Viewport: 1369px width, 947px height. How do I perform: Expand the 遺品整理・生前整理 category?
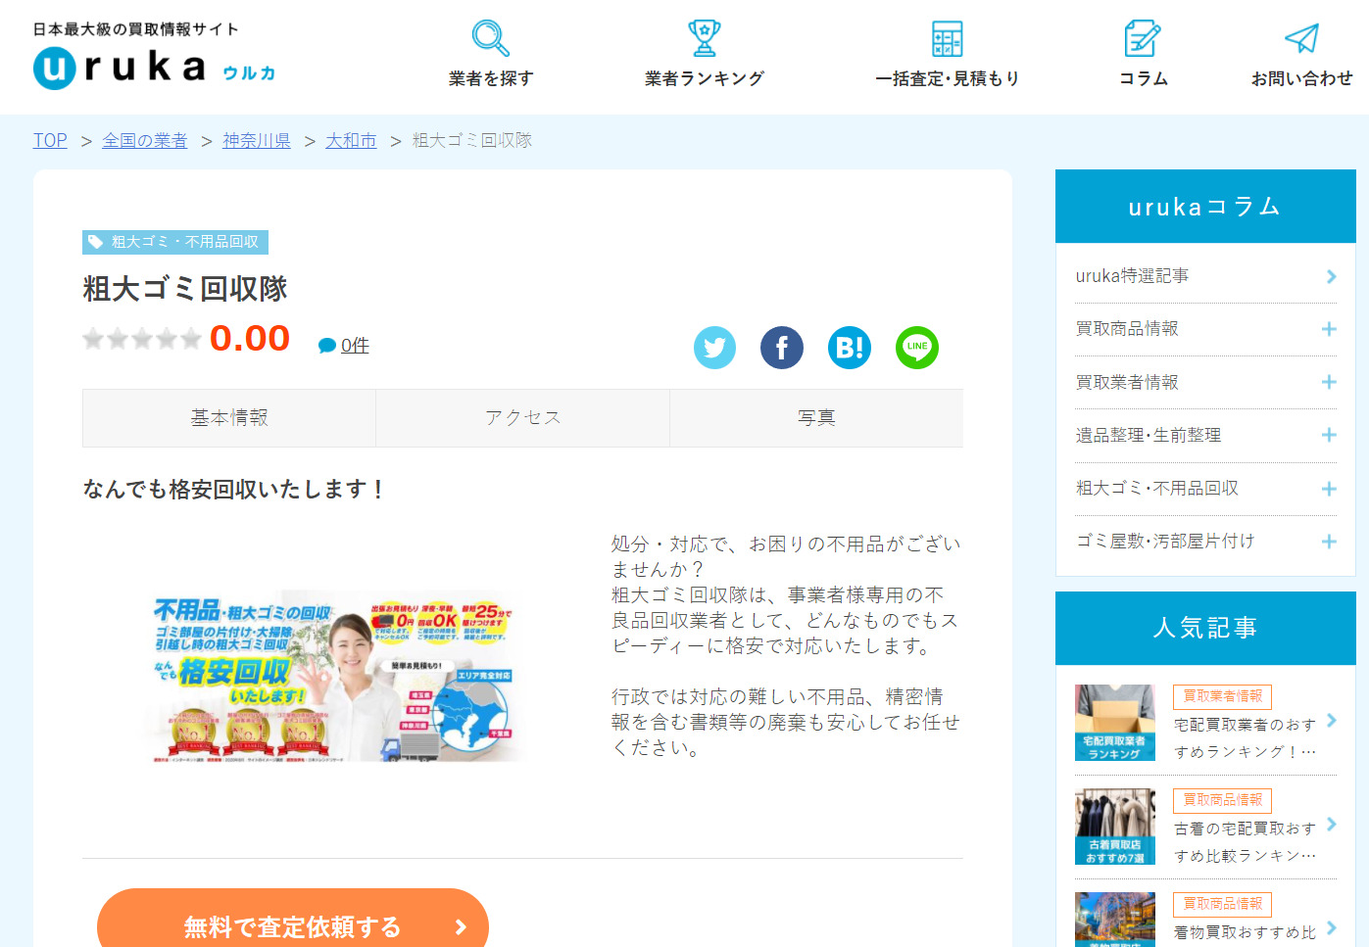coord(1329,435)
